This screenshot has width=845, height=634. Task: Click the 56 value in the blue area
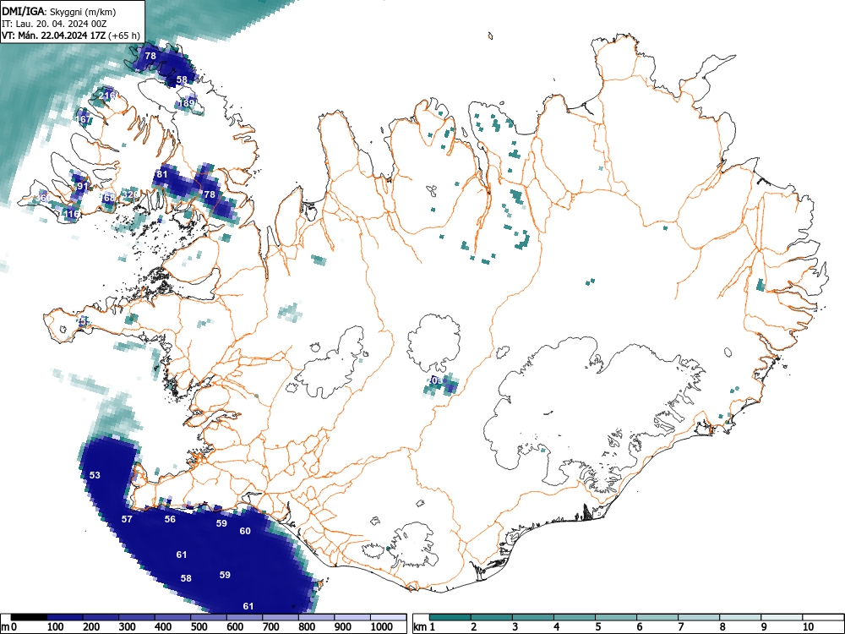pyautogui.click(x=171, y=519)
